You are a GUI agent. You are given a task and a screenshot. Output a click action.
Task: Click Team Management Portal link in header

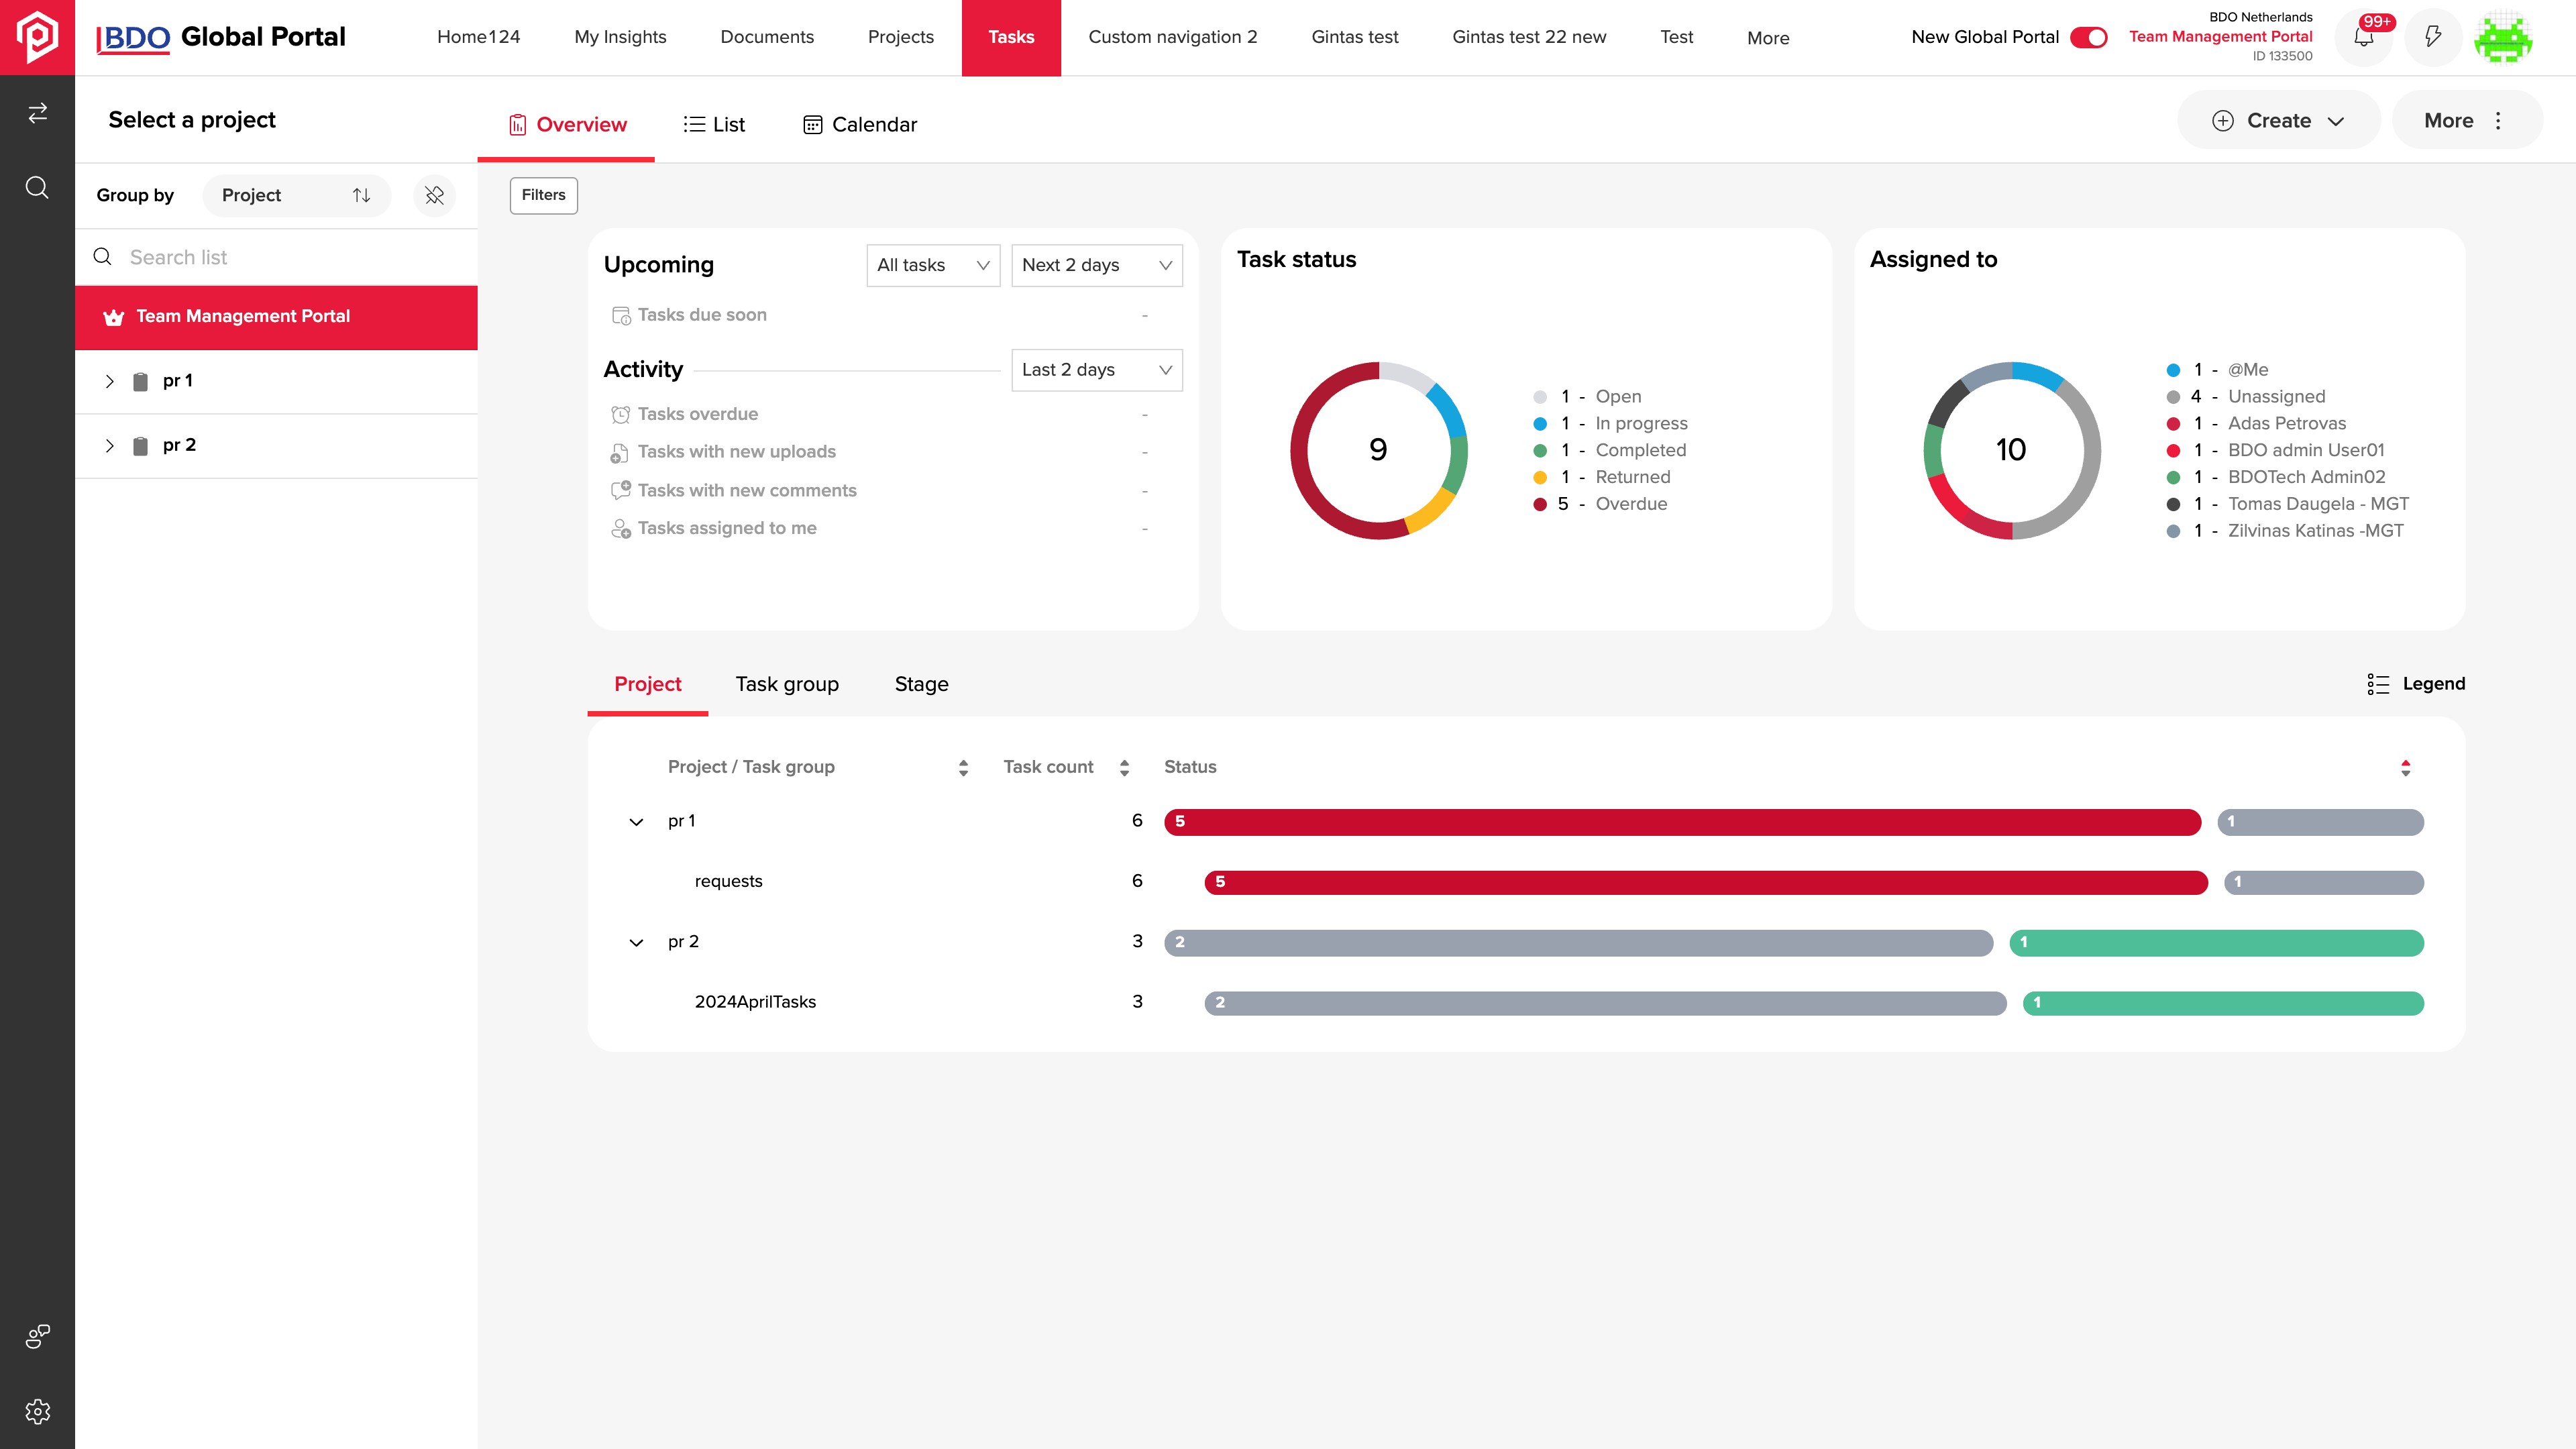pos(2220,36)
